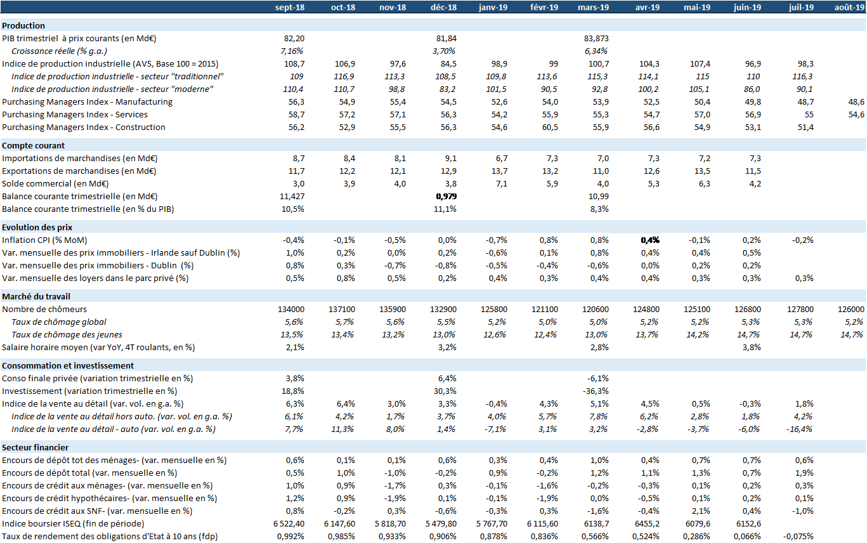Select the Inflation CPI (% MoM) label
The image size is (867, 543).
pos(44,240)
